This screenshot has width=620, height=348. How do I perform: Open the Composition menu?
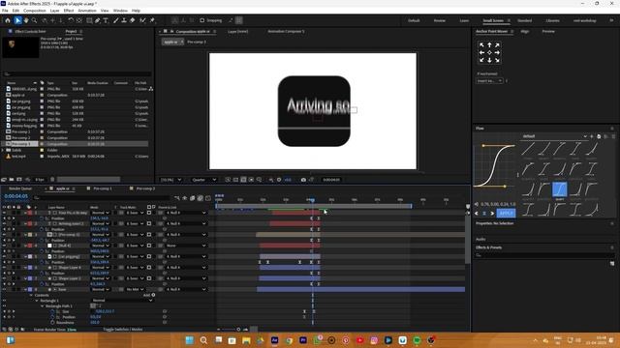click(35, 11)
